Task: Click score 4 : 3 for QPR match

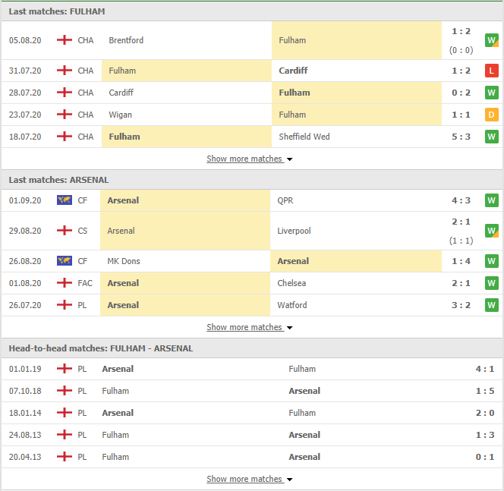Action: click(461, 200)
